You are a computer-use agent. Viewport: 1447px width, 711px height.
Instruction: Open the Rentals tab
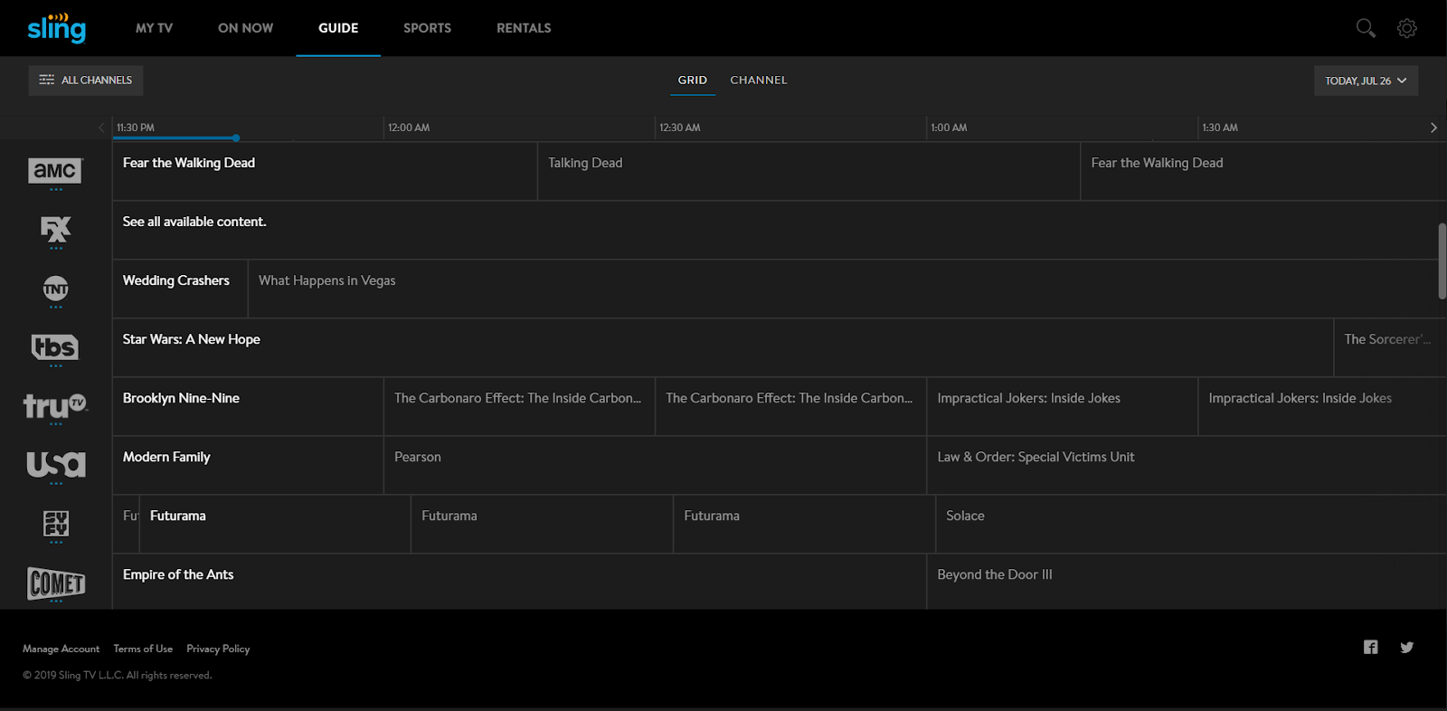click(x=524, y=28)
